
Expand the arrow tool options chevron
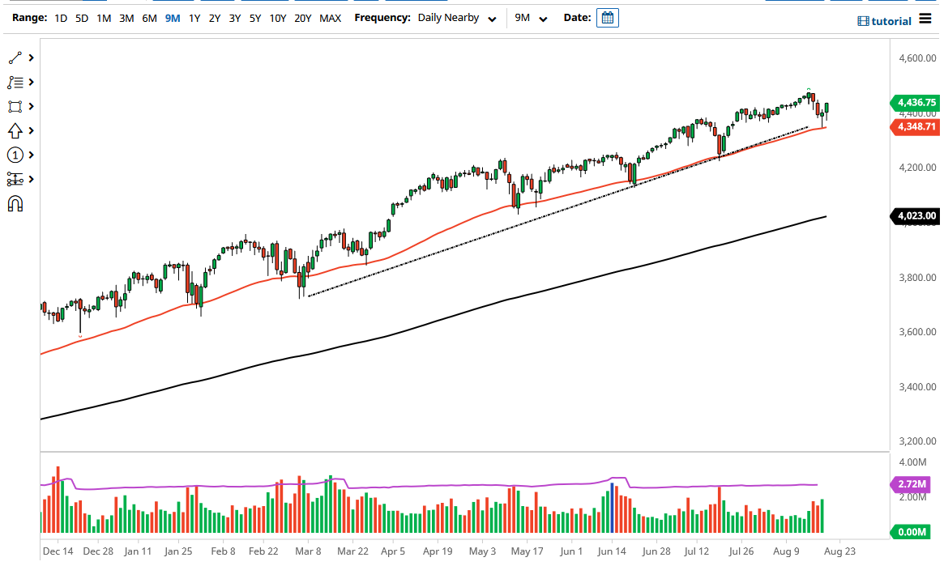click(x=31, y=130)
